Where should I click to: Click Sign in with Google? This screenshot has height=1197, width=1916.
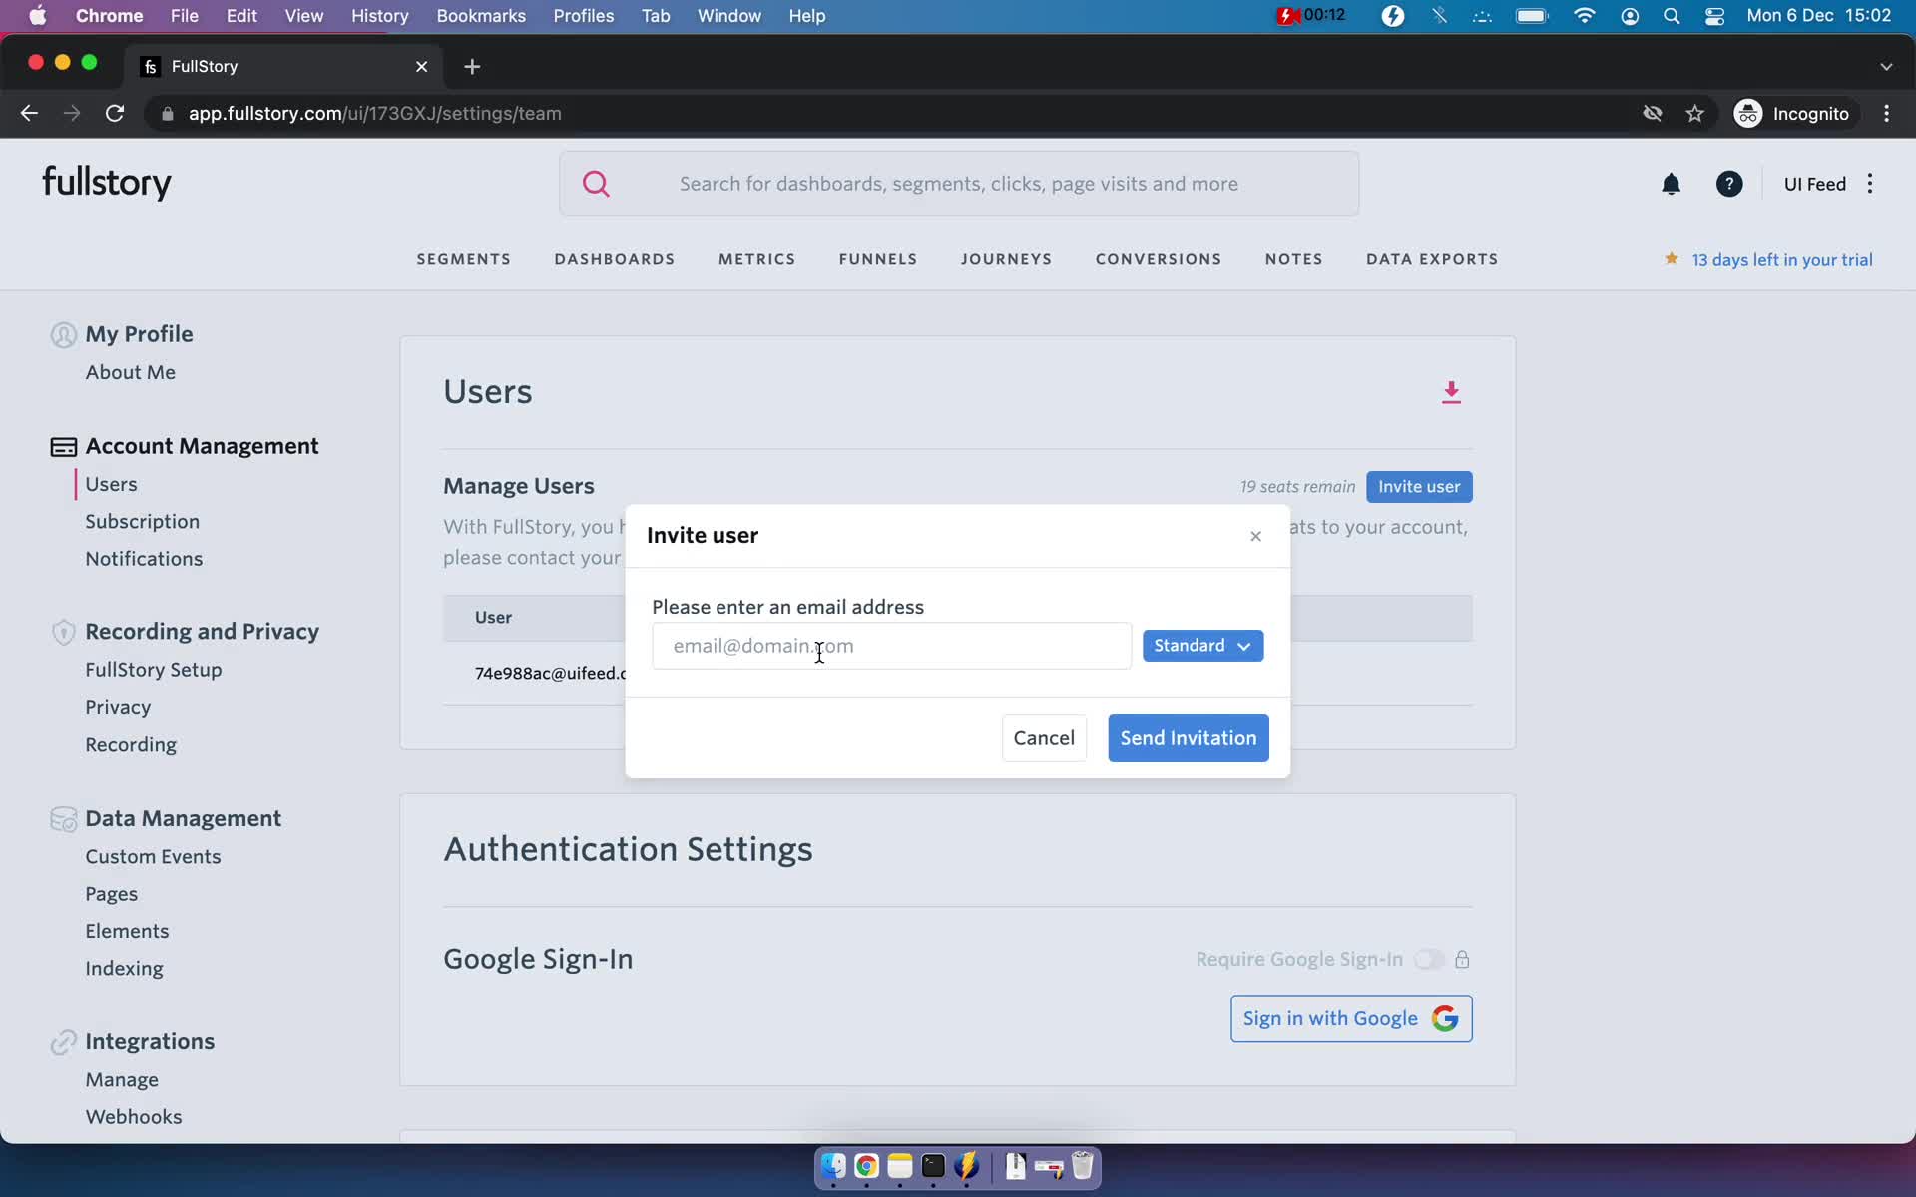(1351, 1018)
